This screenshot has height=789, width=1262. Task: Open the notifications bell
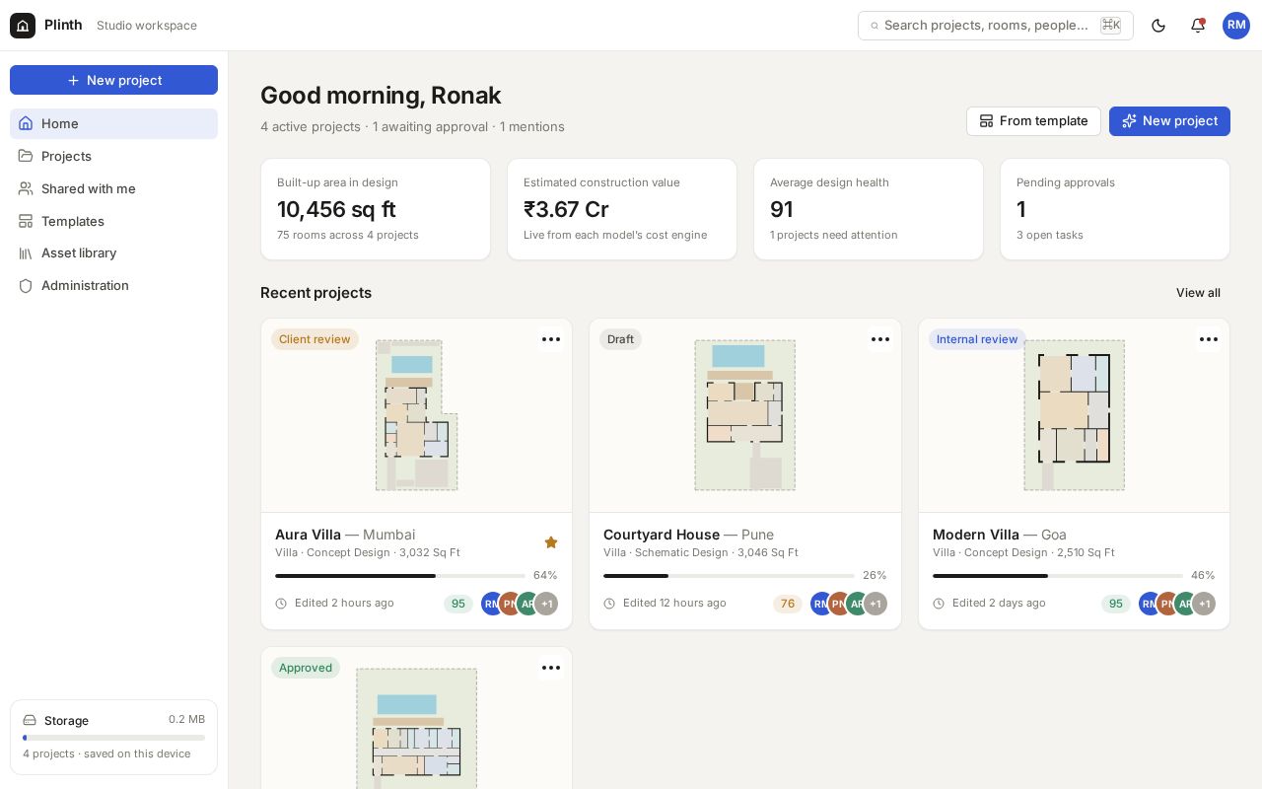[x=1198, y=26]
